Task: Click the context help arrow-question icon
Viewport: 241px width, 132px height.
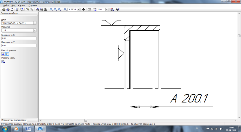Action: coord(118,10)
